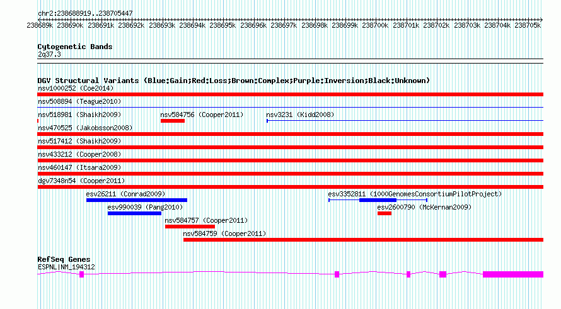
Task: Click the ESPNL exon near 238690k
Action: (81, 274)
